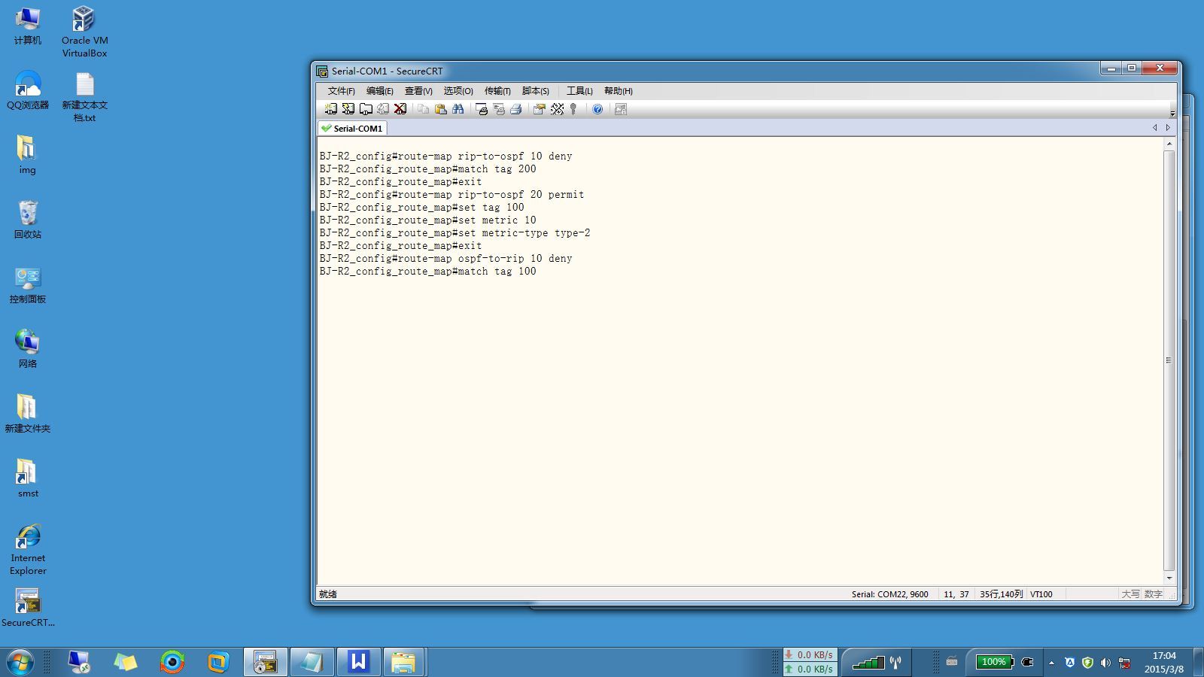Open Find using the binoculars icon
The width and height of the screenshot is (1204, 677).
click(x=458, y=109)
